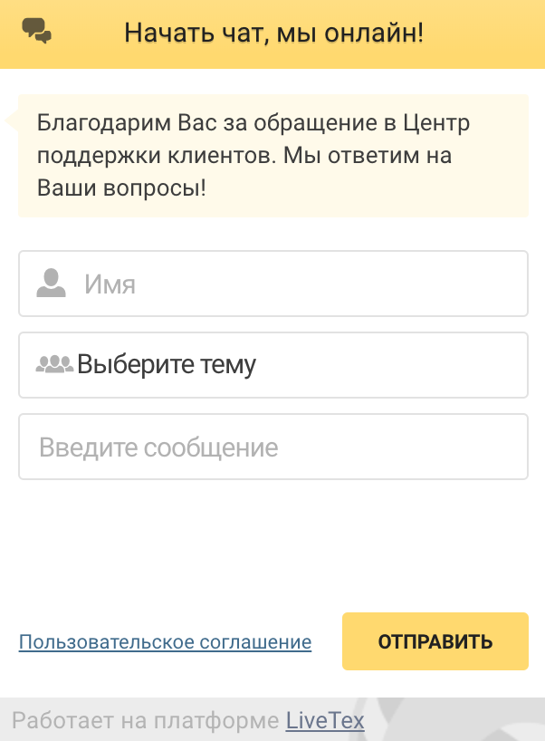545x741 pixels.
Task: Follow the LiveTex platform link
Action: [x=324, y=720]
